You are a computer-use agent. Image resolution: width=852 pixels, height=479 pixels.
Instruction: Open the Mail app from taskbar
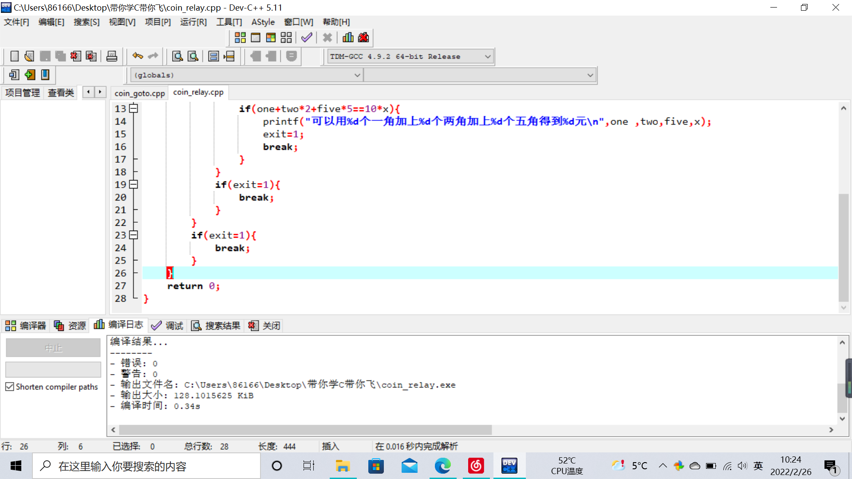point(409,466)
